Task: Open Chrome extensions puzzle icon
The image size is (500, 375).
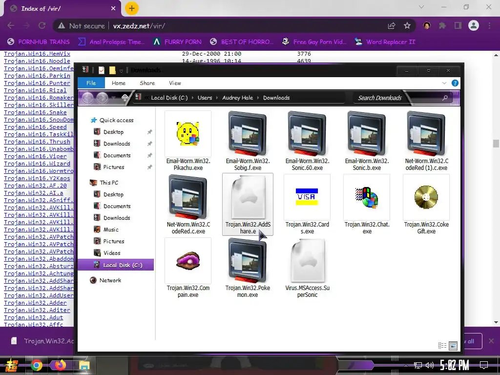Action: point(442,25)
